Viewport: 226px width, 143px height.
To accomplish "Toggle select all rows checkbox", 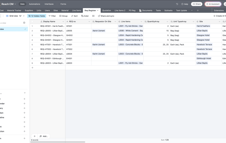I will point(32,22).
